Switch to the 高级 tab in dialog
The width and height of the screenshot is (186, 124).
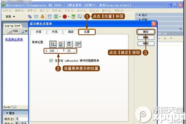pyautogui.click(x=71, y=32)
